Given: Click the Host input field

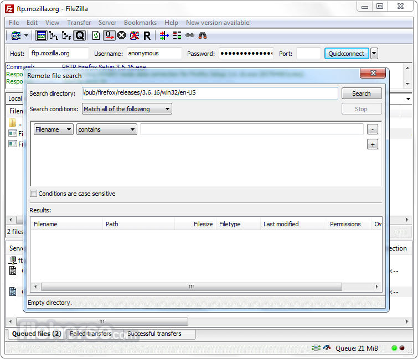Looking at the screenshot, I should coord(59,53).
